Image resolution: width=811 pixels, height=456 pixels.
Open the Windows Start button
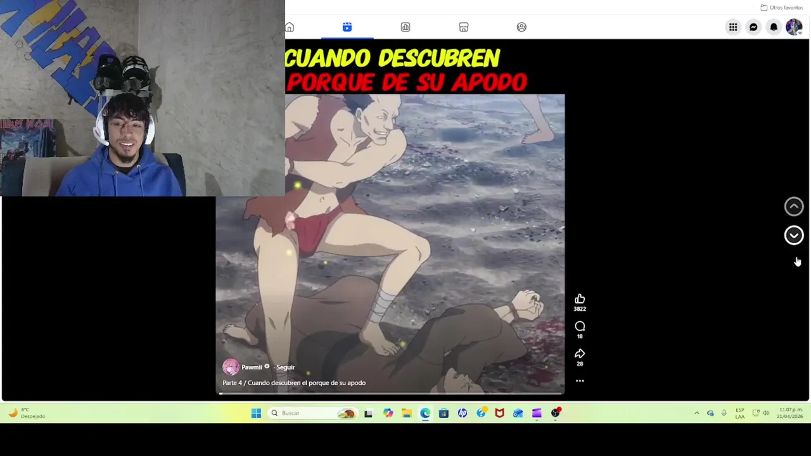point(256,413)
